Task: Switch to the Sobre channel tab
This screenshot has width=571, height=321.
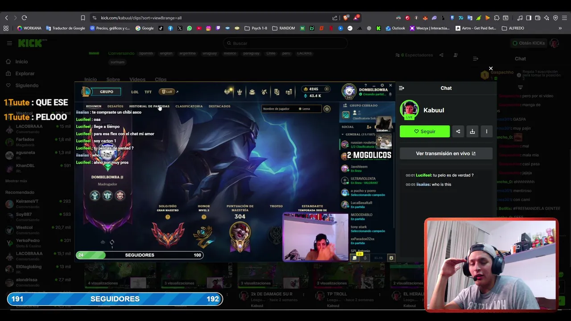Action: click(113, 79)
